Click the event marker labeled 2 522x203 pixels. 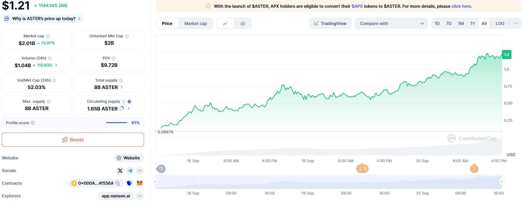click(x=362, y=169)
